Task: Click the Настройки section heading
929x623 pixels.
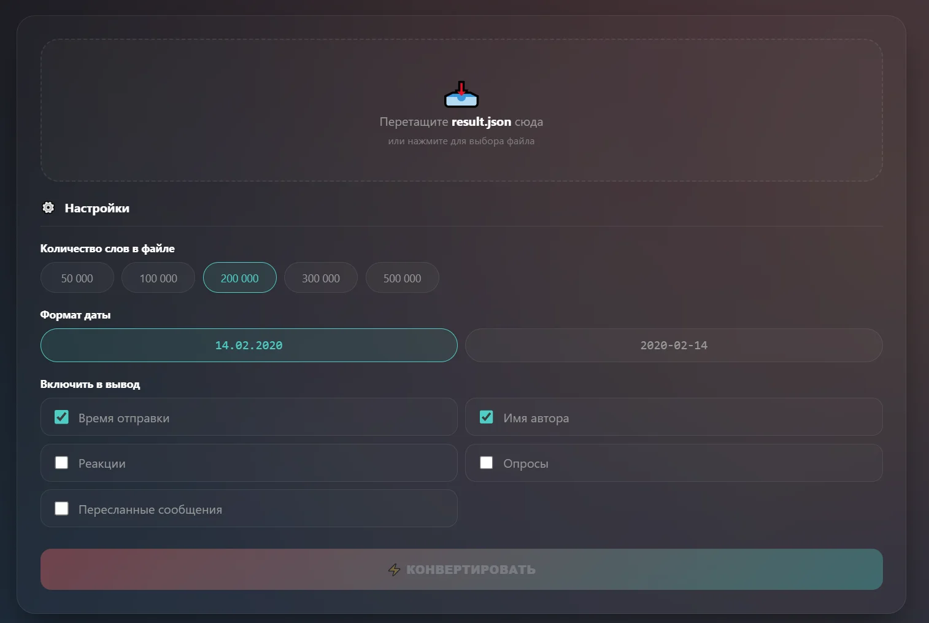Action: (x=97, y=209)
